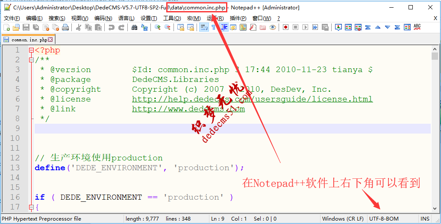Image resolution: width=441 pixels, height=224 pixels.
Task: Click the New file toolbar icon
Action: pos(6,27)
